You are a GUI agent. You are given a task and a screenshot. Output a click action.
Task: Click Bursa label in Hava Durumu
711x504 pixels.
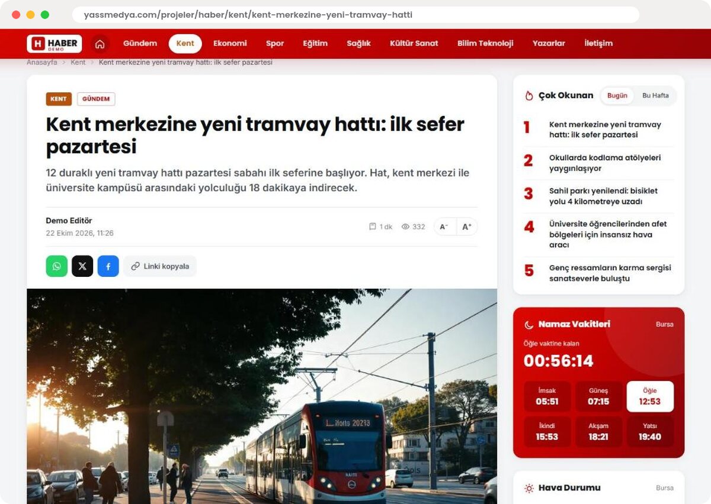coord(665,489)
